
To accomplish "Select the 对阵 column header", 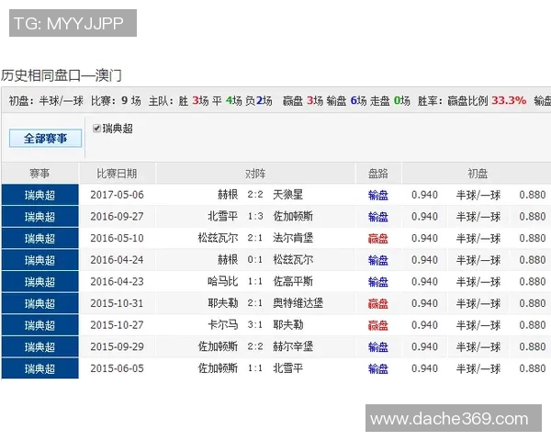I will point(255,174).
